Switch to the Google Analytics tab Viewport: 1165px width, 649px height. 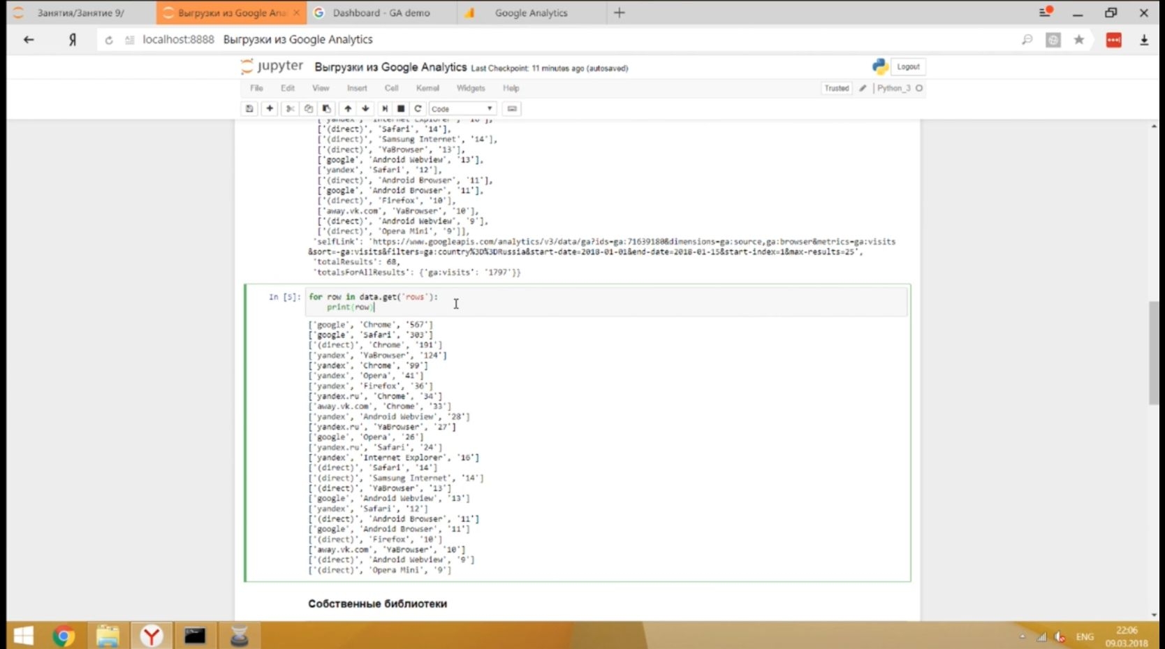point(531,13)
